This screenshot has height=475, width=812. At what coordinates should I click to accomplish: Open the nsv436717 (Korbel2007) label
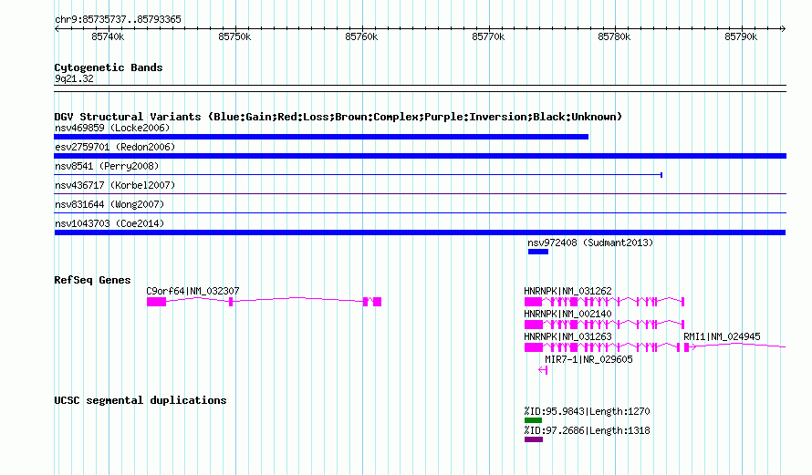coord(115,185)
